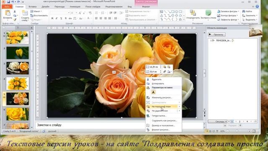Click the Redo arrow icon

click(x=18, y=2)
